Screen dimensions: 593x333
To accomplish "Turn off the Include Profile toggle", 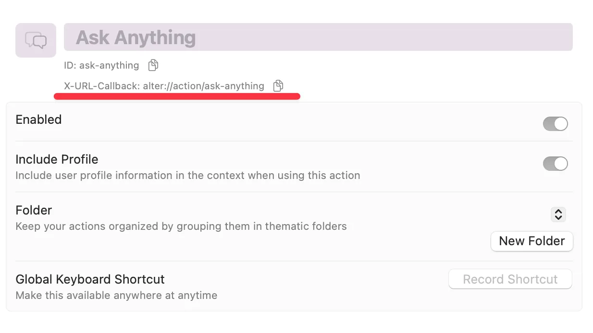I will [555, 164].
